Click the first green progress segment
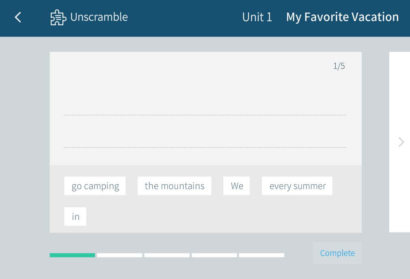 pyautogui.click(x=72, y=255)
